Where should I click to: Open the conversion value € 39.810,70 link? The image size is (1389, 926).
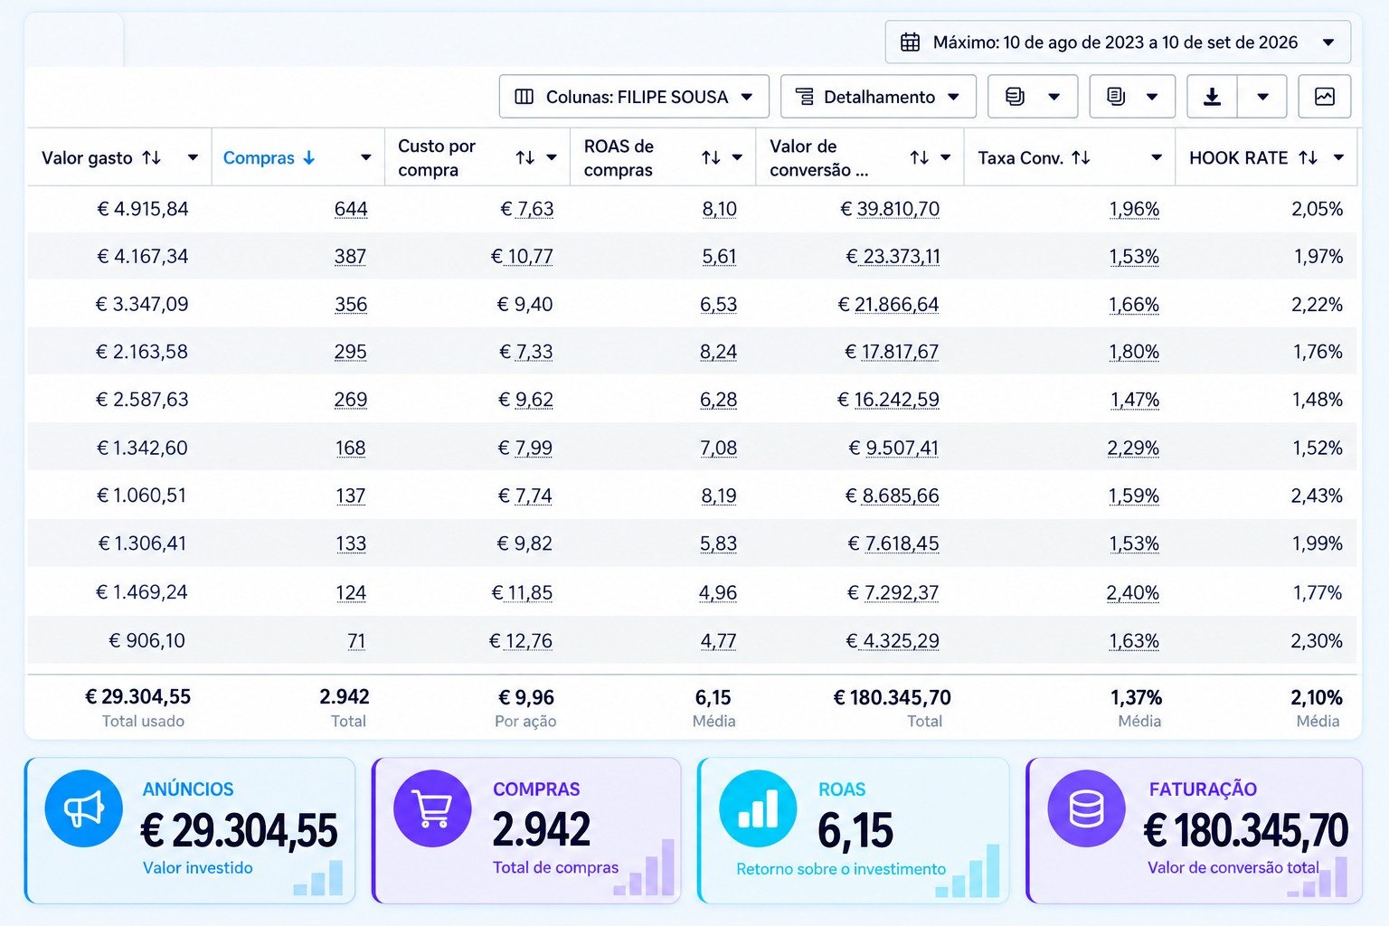click(x=890, y=209)
